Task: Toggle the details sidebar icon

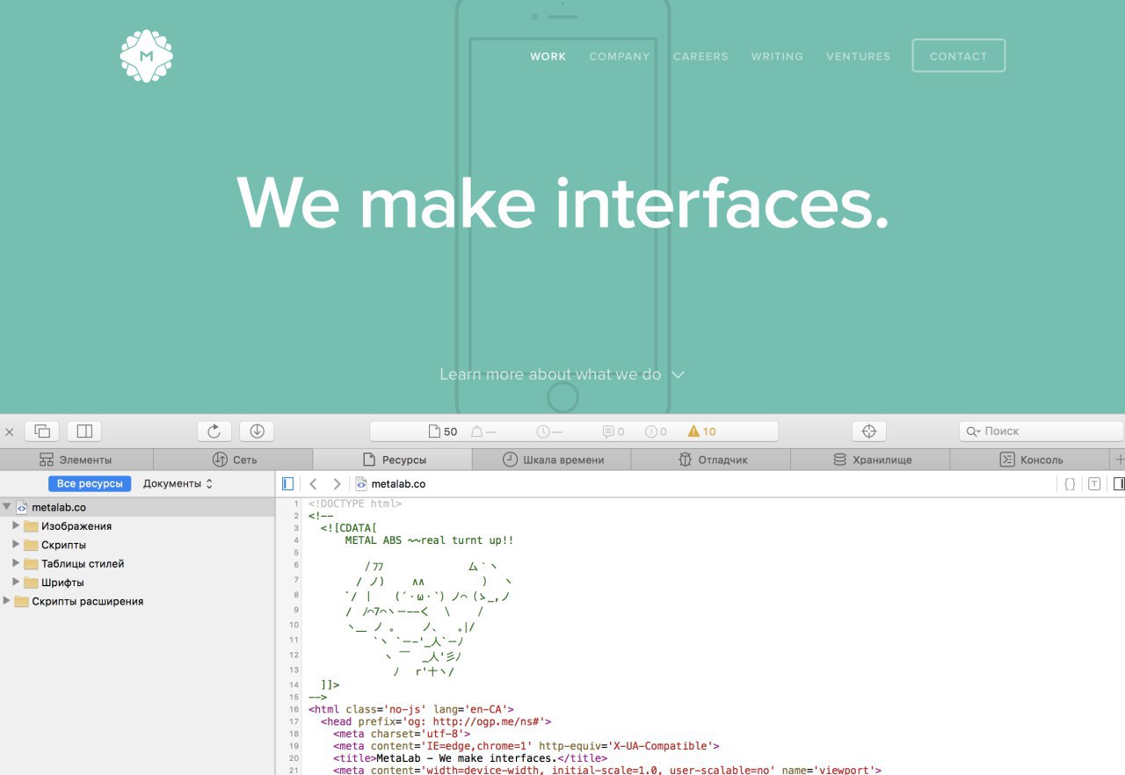Action: 1119,483
